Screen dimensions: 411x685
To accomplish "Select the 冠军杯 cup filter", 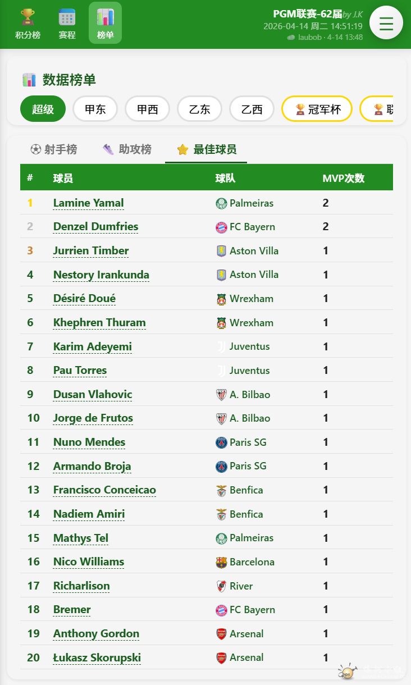I will [x=317, y=109].
